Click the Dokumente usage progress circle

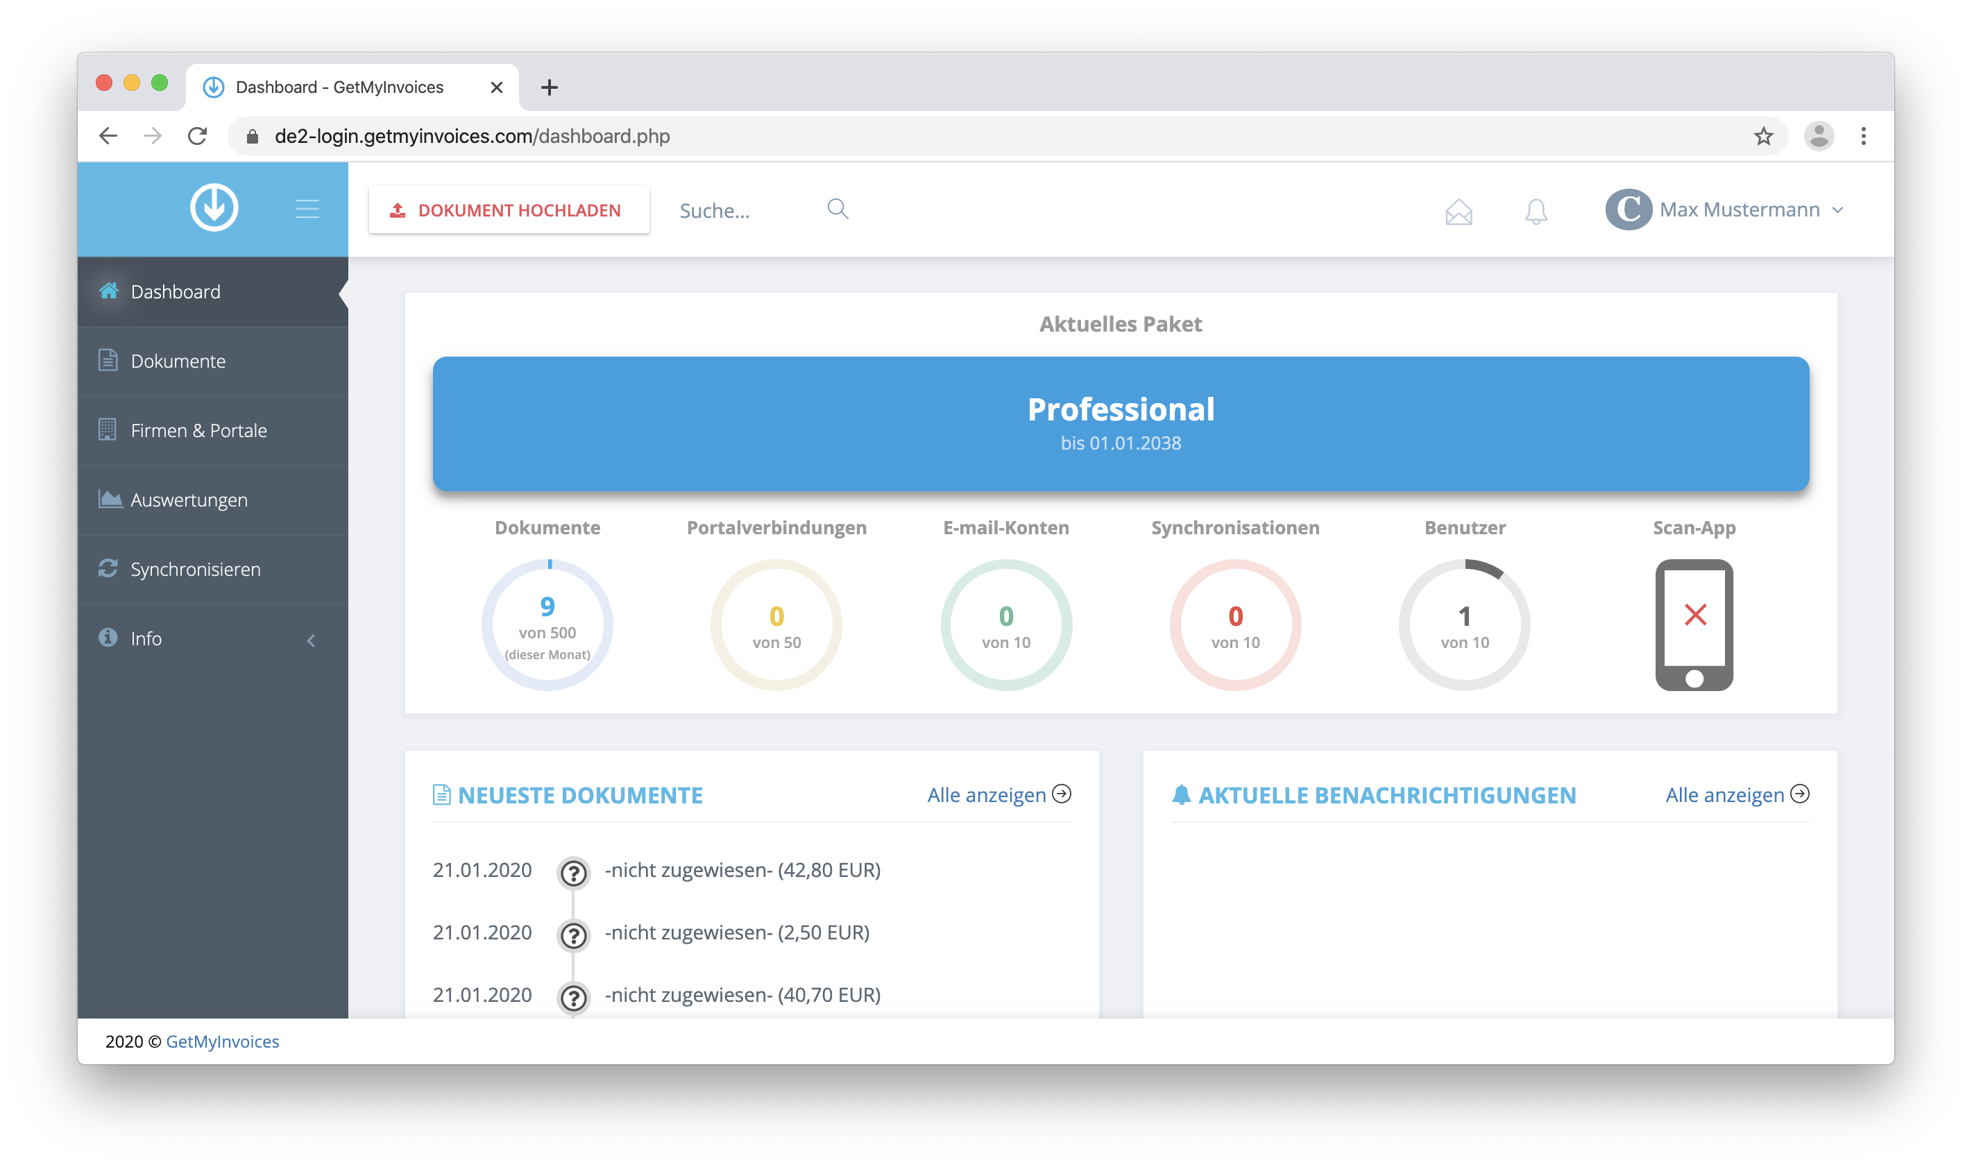click(547, 624)
